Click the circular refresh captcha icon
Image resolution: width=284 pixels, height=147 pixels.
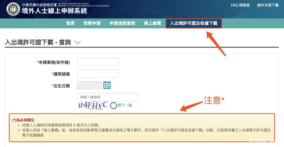[x=113, y=105]
